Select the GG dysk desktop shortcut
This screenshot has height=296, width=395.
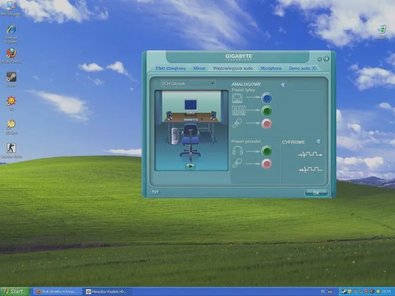[x=11, y=127]
